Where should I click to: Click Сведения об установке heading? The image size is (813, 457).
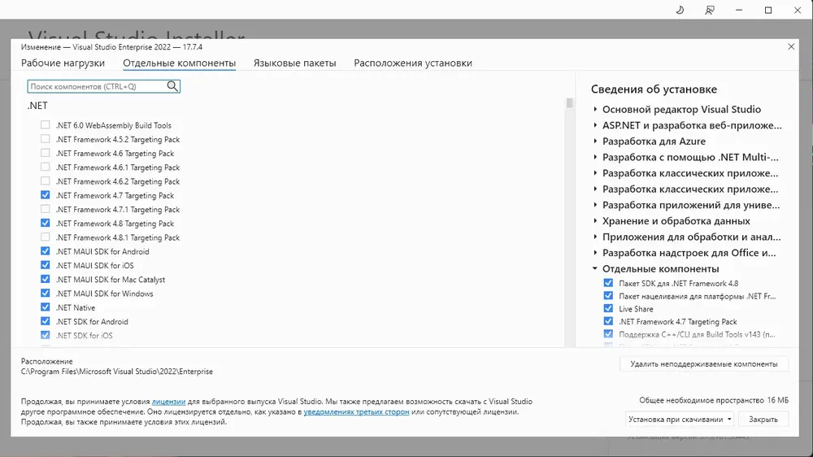click(x=654, y=89)
